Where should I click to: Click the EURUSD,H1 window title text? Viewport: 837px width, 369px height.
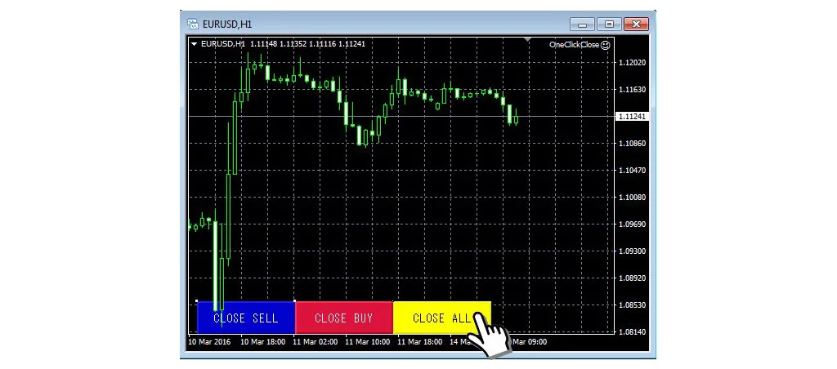(226, 24)
